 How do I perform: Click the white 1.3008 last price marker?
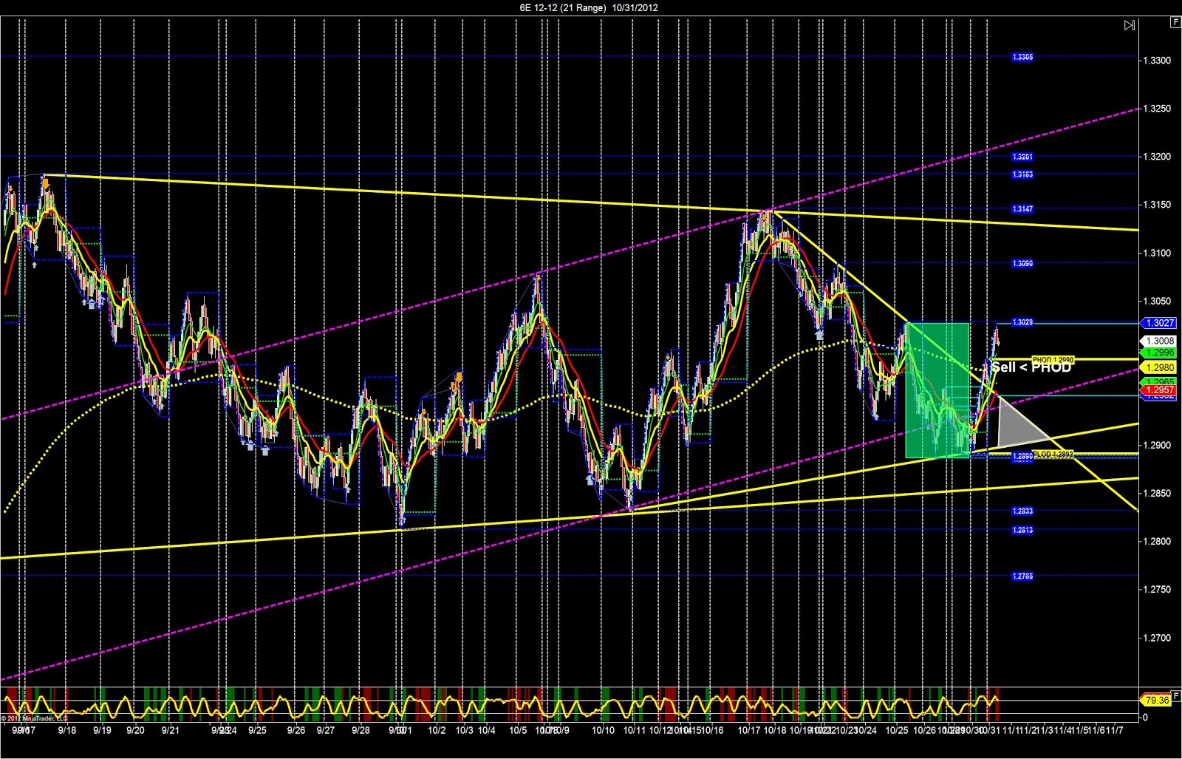pyautogui.click(x=1158, y=341)
